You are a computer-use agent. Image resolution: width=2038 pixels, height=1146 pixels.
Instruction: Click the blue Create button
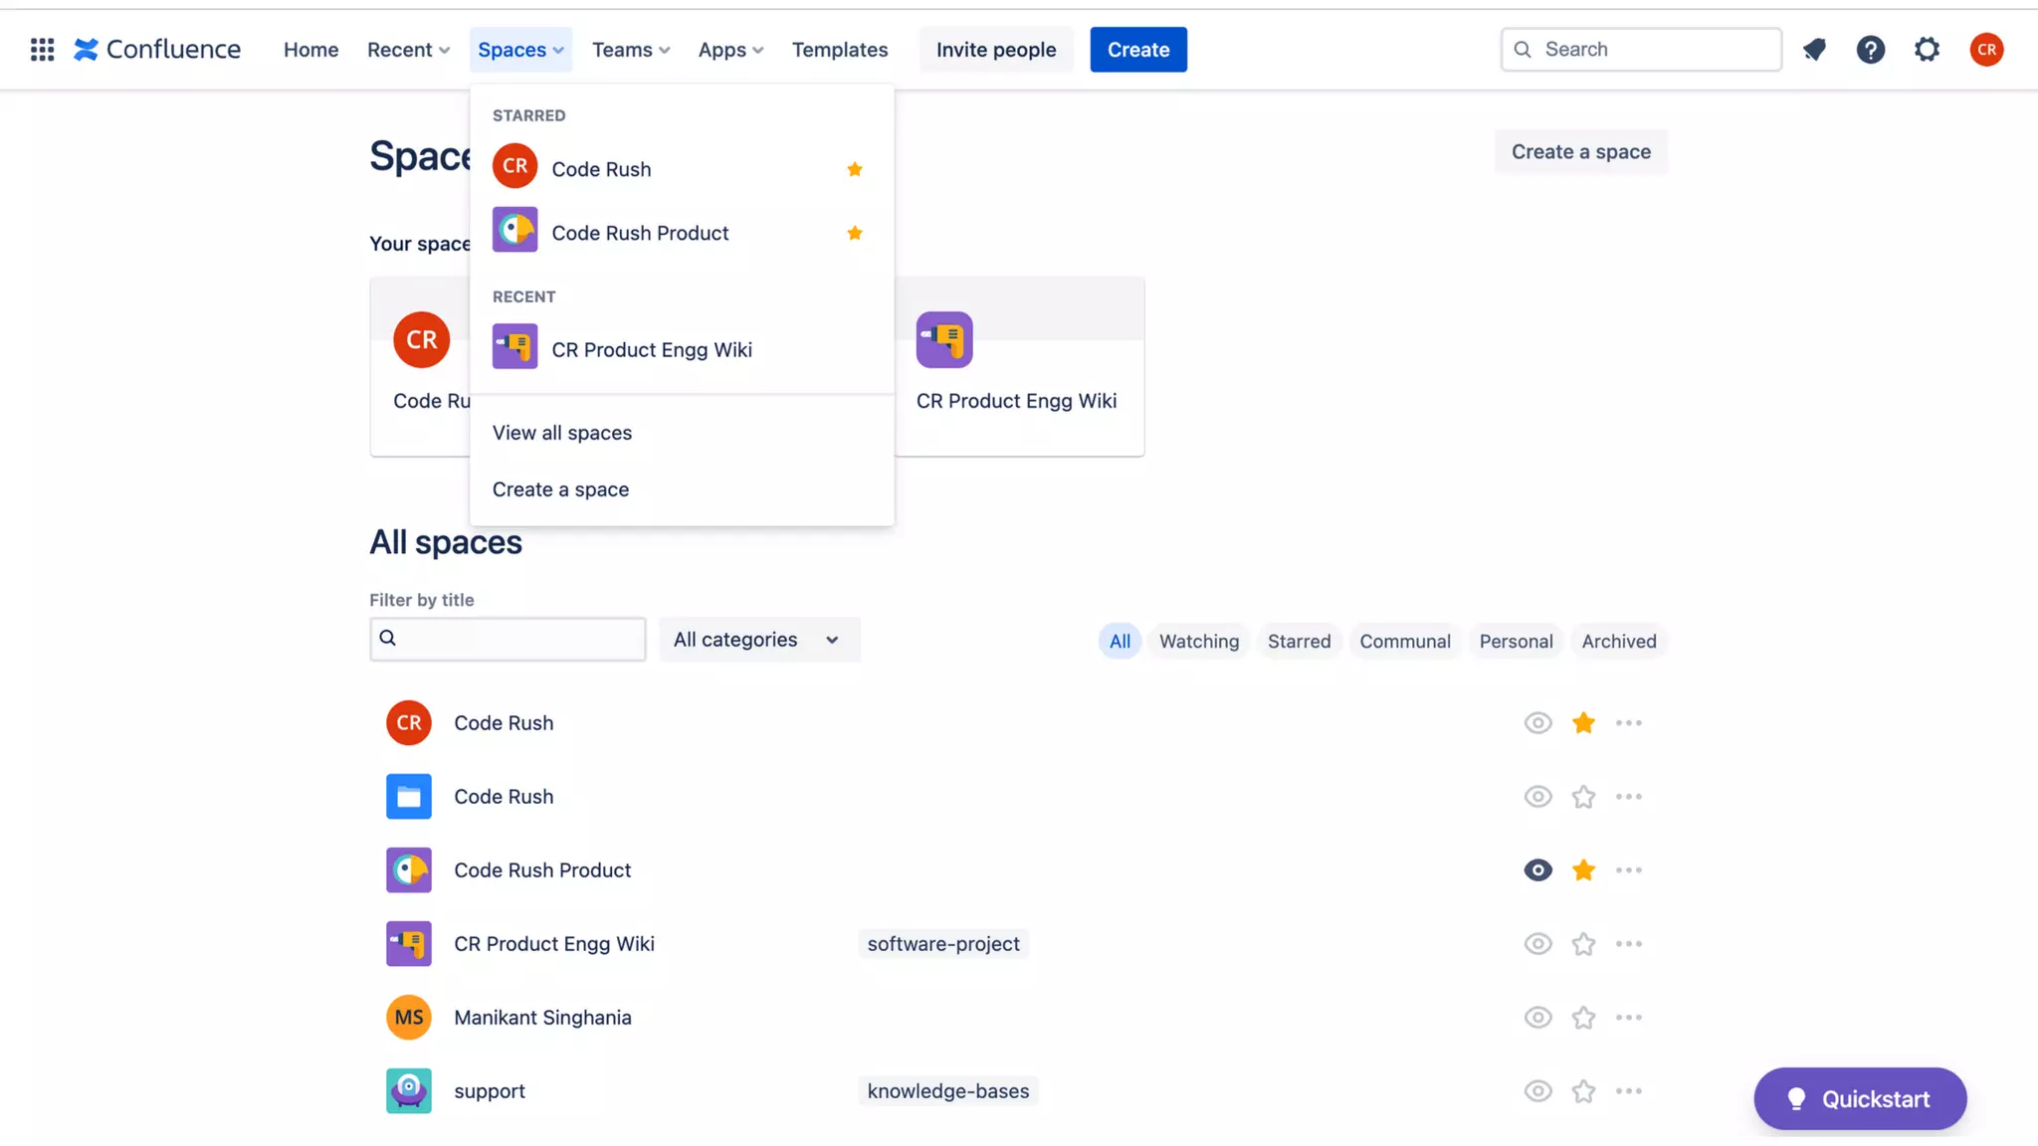[x=1137, y=50]
